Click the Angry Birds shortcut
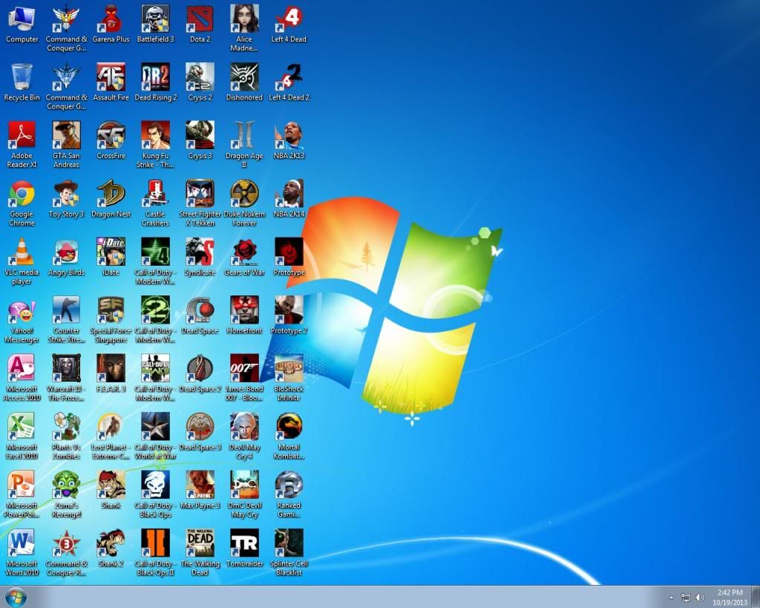Screen dimensions: 760x608 [66, 257]
